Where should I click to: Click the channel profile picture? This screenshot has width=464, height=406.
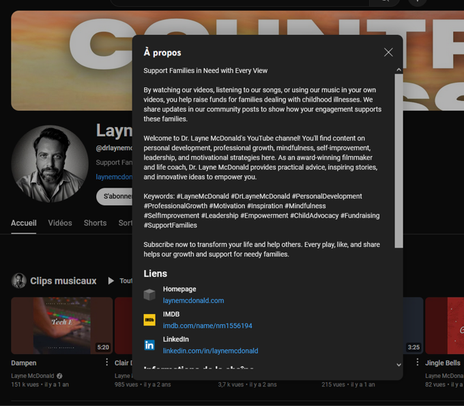tap(50, 164)
